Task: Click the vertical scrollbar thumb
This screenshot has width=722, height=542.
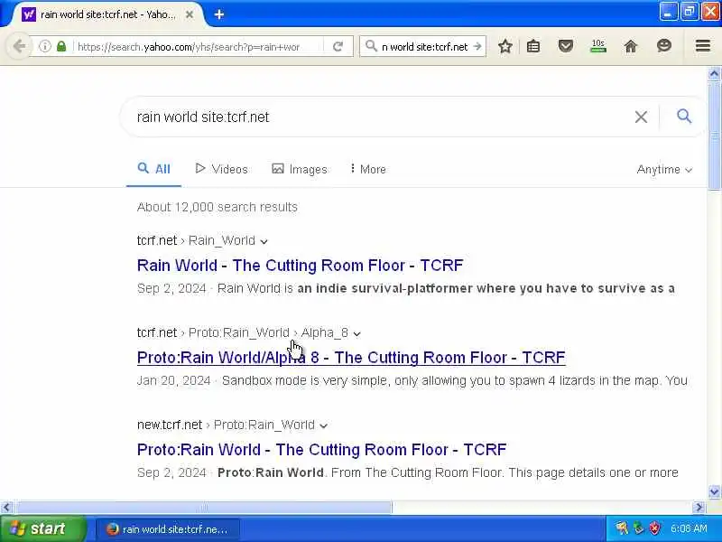Action: (x=714, y=135)
